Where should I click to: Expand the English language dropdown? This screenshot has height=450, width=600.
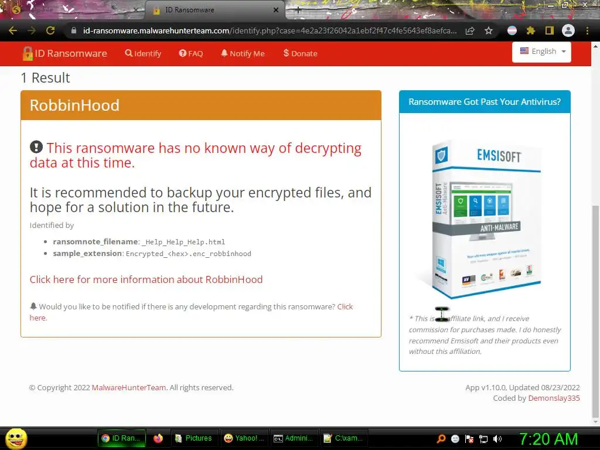tap(541, 52)
